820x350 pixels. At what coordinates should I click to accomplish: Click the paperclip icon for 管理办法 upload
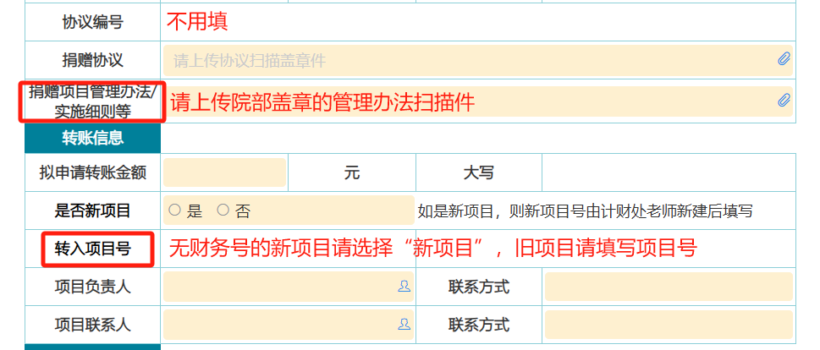784,101
